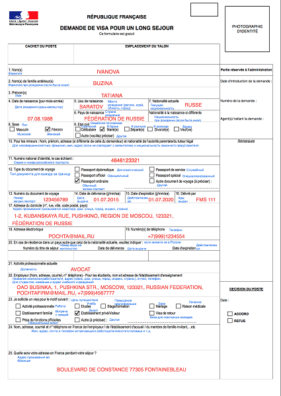
Task: Tick the Autre (à préciser) motif checkbox
Action: [77, 319]
